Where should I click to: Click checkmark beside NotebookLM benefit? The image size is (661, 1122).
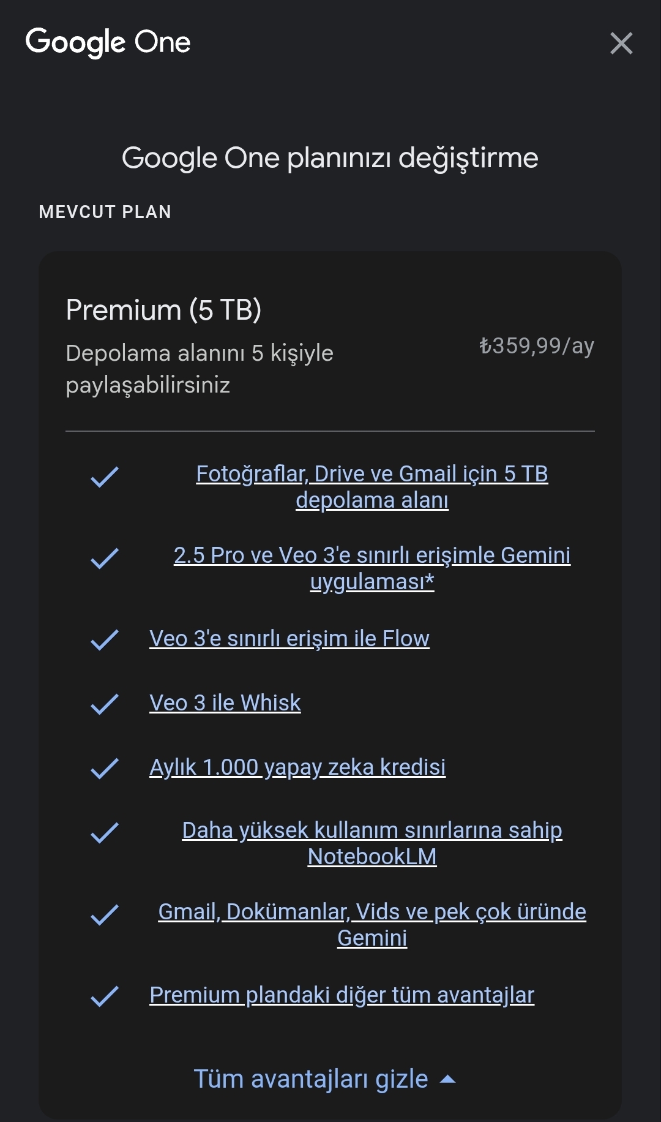point(105,833)
